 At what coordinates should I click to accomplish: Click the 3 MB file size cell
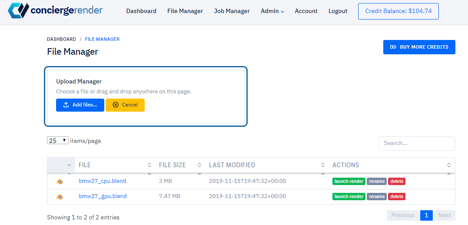(x=166, y=181)
